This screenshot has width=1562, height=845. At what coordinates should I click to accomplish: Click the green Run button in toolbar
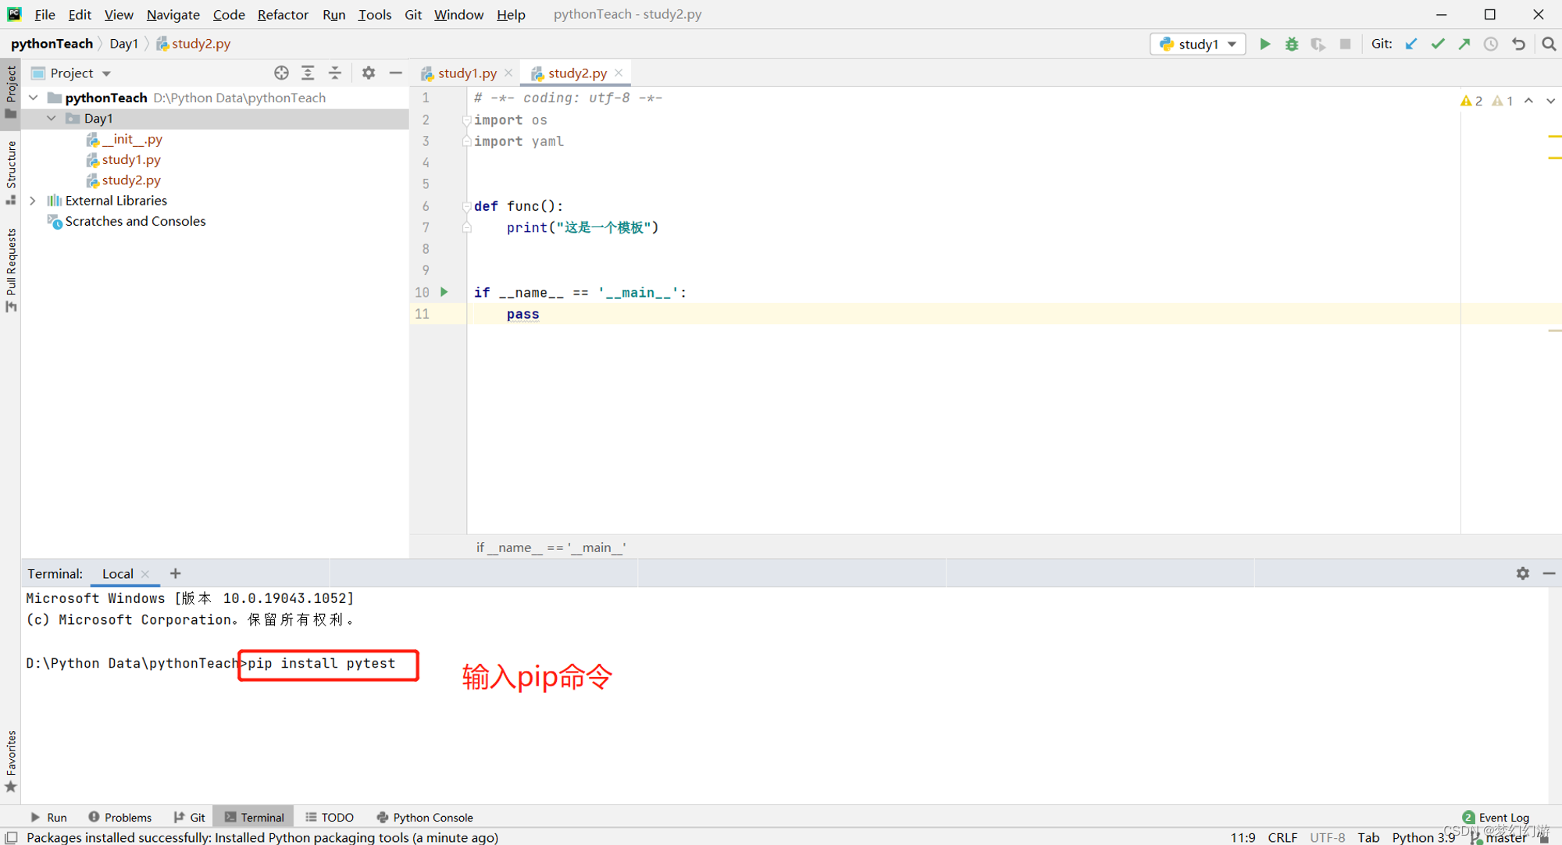click(1264, 44)
